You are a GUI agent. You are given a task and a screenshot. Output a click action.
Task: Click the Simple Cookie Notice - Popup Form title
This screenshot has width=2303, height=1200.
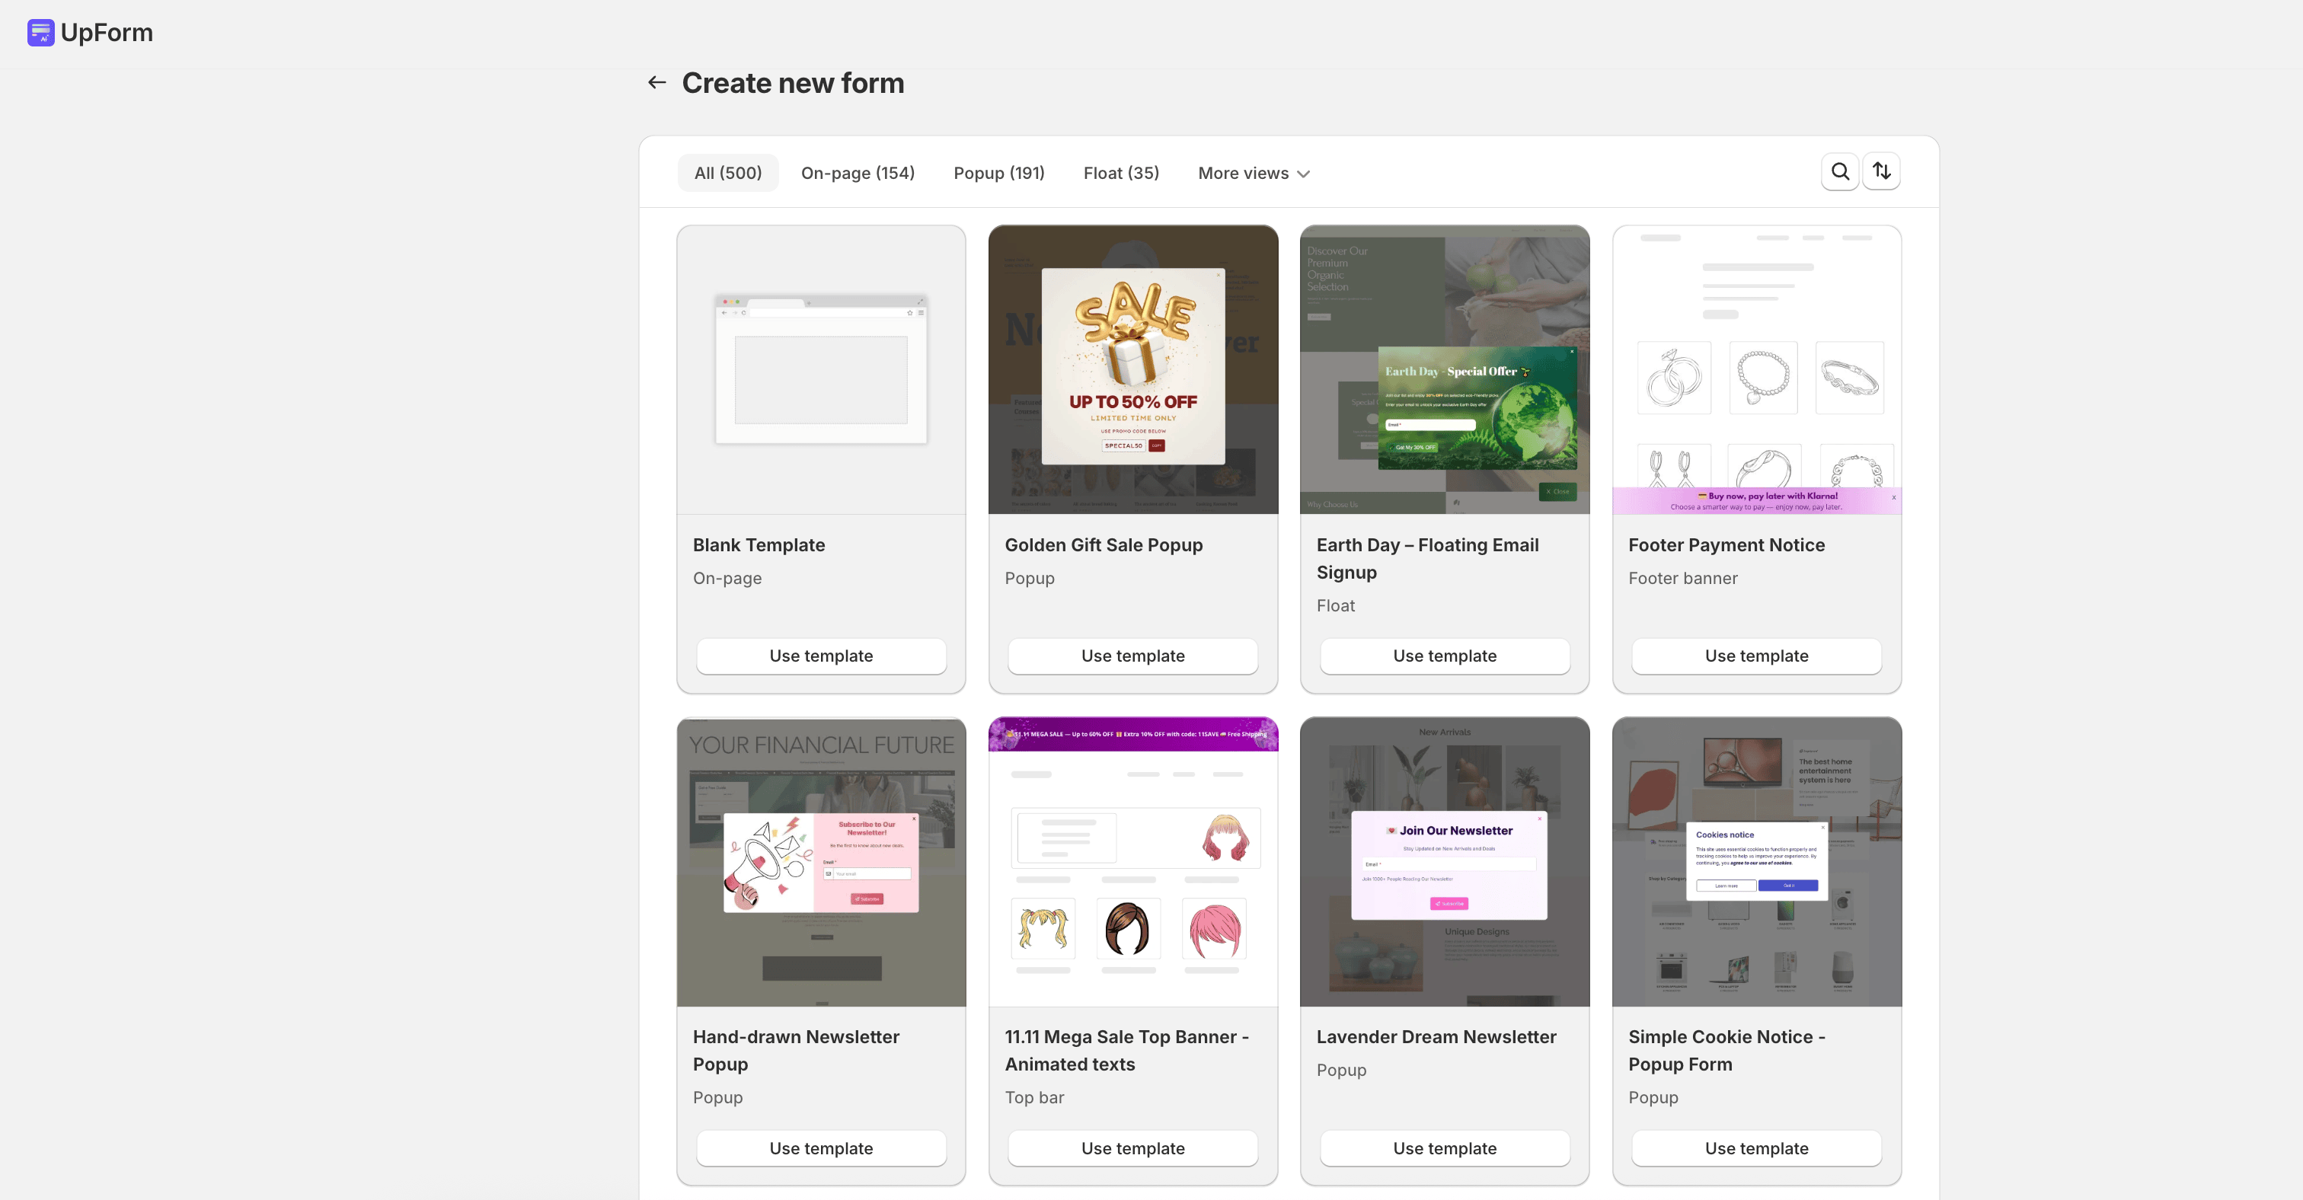click(x=1726, y=1050)
